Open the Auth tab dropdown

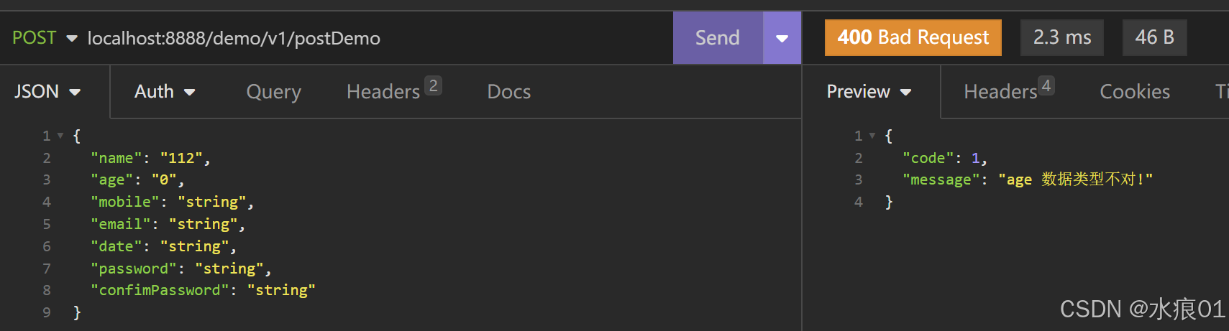165,92
